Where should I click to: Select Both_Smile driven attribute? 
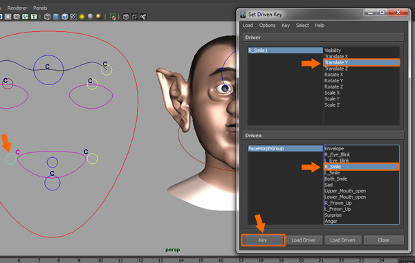click(x=336, y=179)
